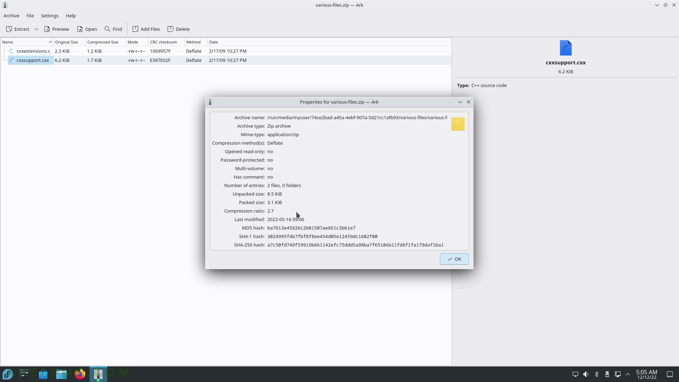Sort by the Method column header

point(196,42)
